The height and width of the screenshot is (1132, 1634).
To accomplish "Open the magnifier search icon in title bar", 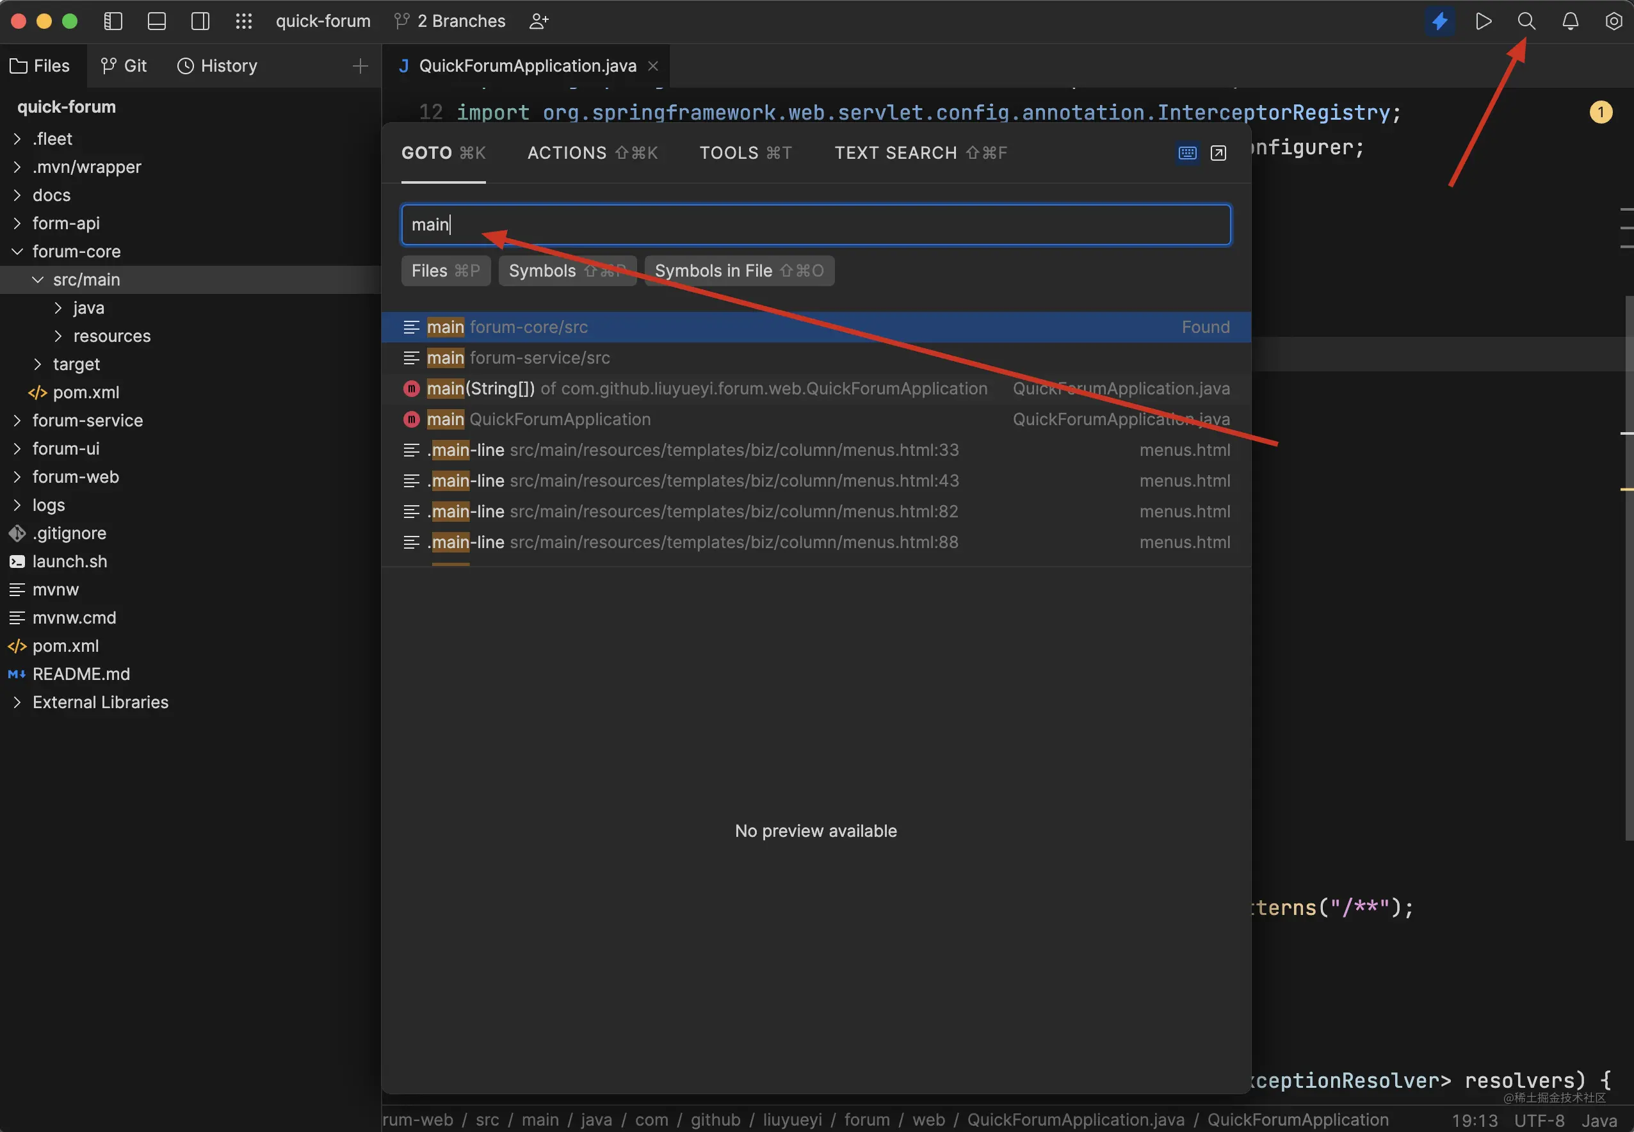I will click(x=1526, y=21).
